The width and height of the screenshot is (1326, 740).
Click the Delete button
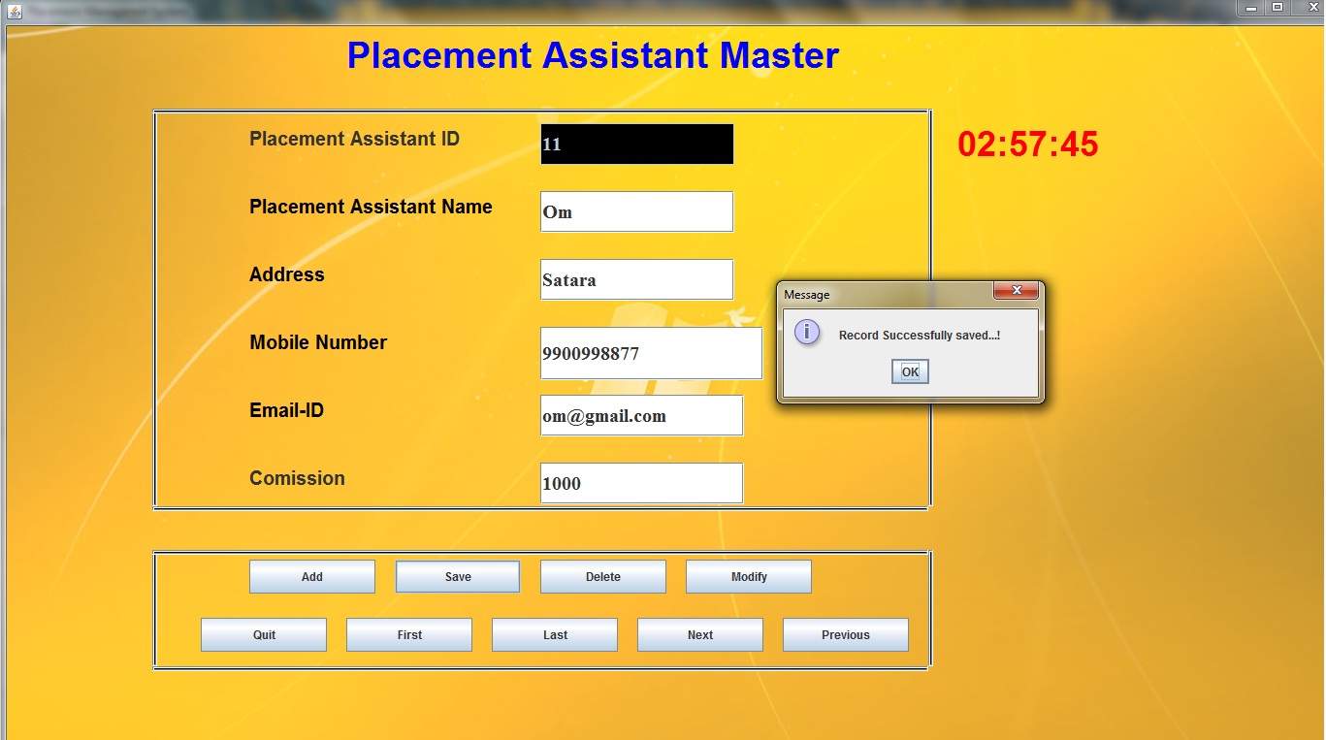(x=602, y=576)
